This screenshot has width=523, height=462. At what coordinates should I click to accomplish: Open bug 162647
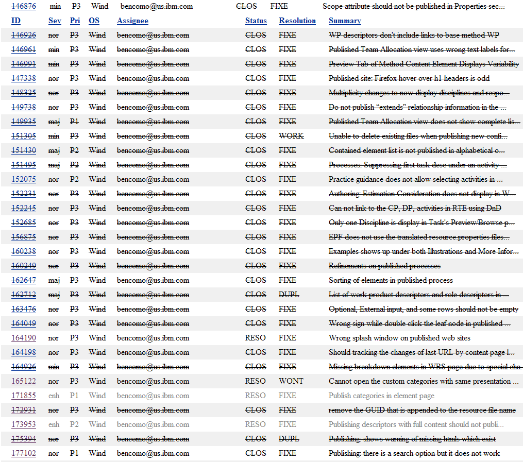click(x=24, y=280)
